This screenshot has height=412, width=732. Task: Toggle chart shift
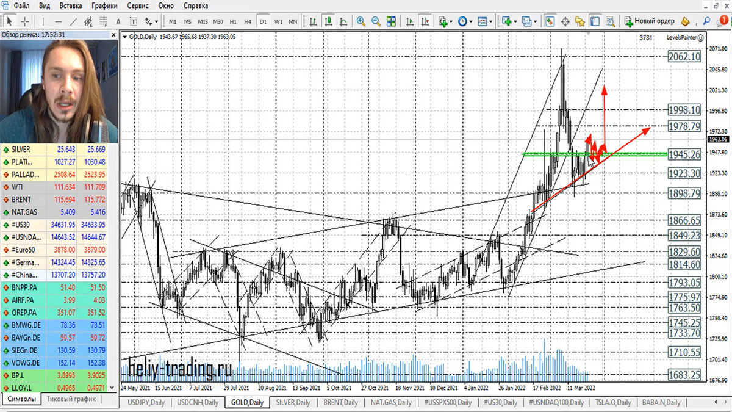(425, 21)
